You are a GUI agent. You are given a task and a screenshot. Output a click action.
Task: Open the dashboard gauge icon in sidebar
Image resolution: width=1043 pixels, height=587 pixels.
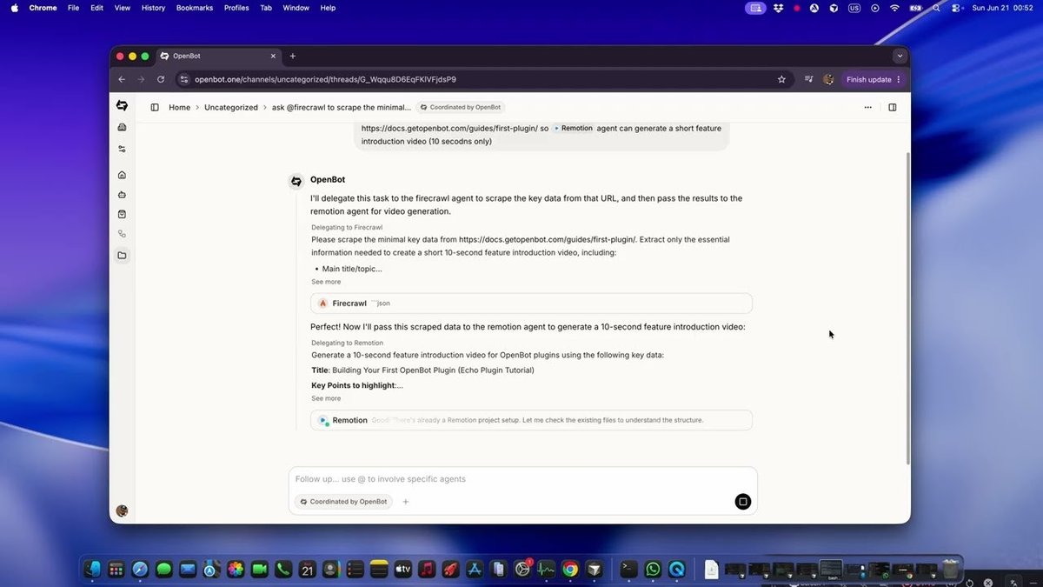point(122,127)
